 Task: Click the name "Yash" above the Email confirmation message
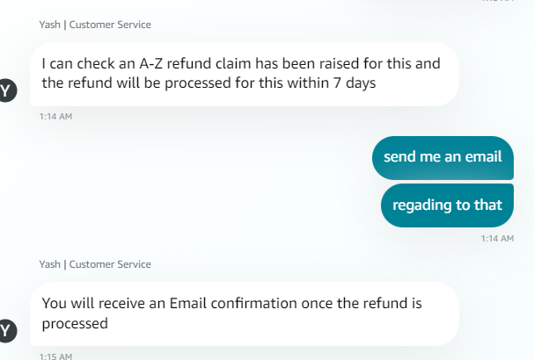pyautogui.click(x=50, y=264)
